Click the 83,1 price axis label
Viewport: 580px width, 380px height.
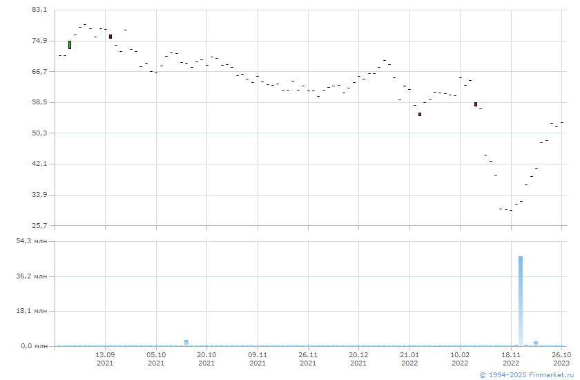tap(39, 10)
